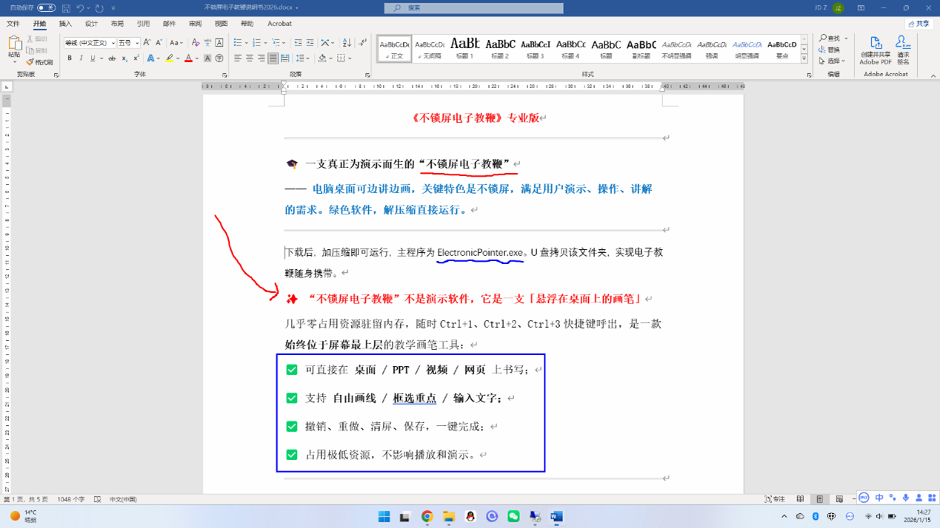Click the increase indent icon
The height and width of the screenshot is (528, 940).
pos(310,43)
